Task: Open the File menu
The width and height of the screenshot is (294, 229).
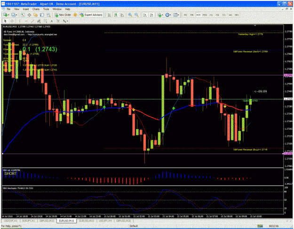Action: click(x=8, y=9)
